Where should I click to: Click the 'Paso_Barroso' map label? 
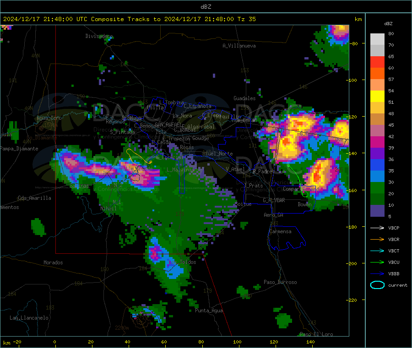(280, 282)
